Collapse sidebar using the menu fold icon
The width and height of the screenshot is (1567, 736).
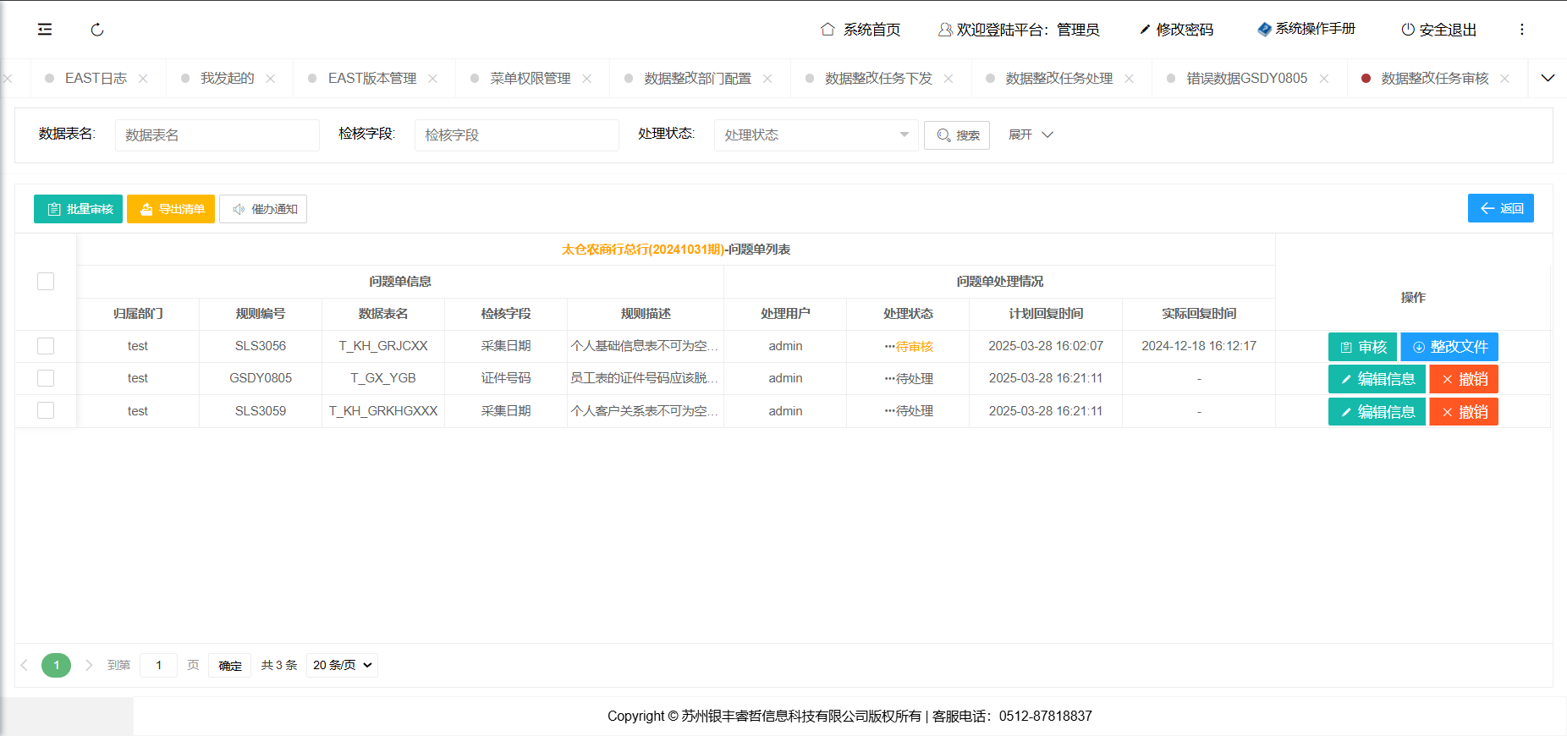point(45,30)
